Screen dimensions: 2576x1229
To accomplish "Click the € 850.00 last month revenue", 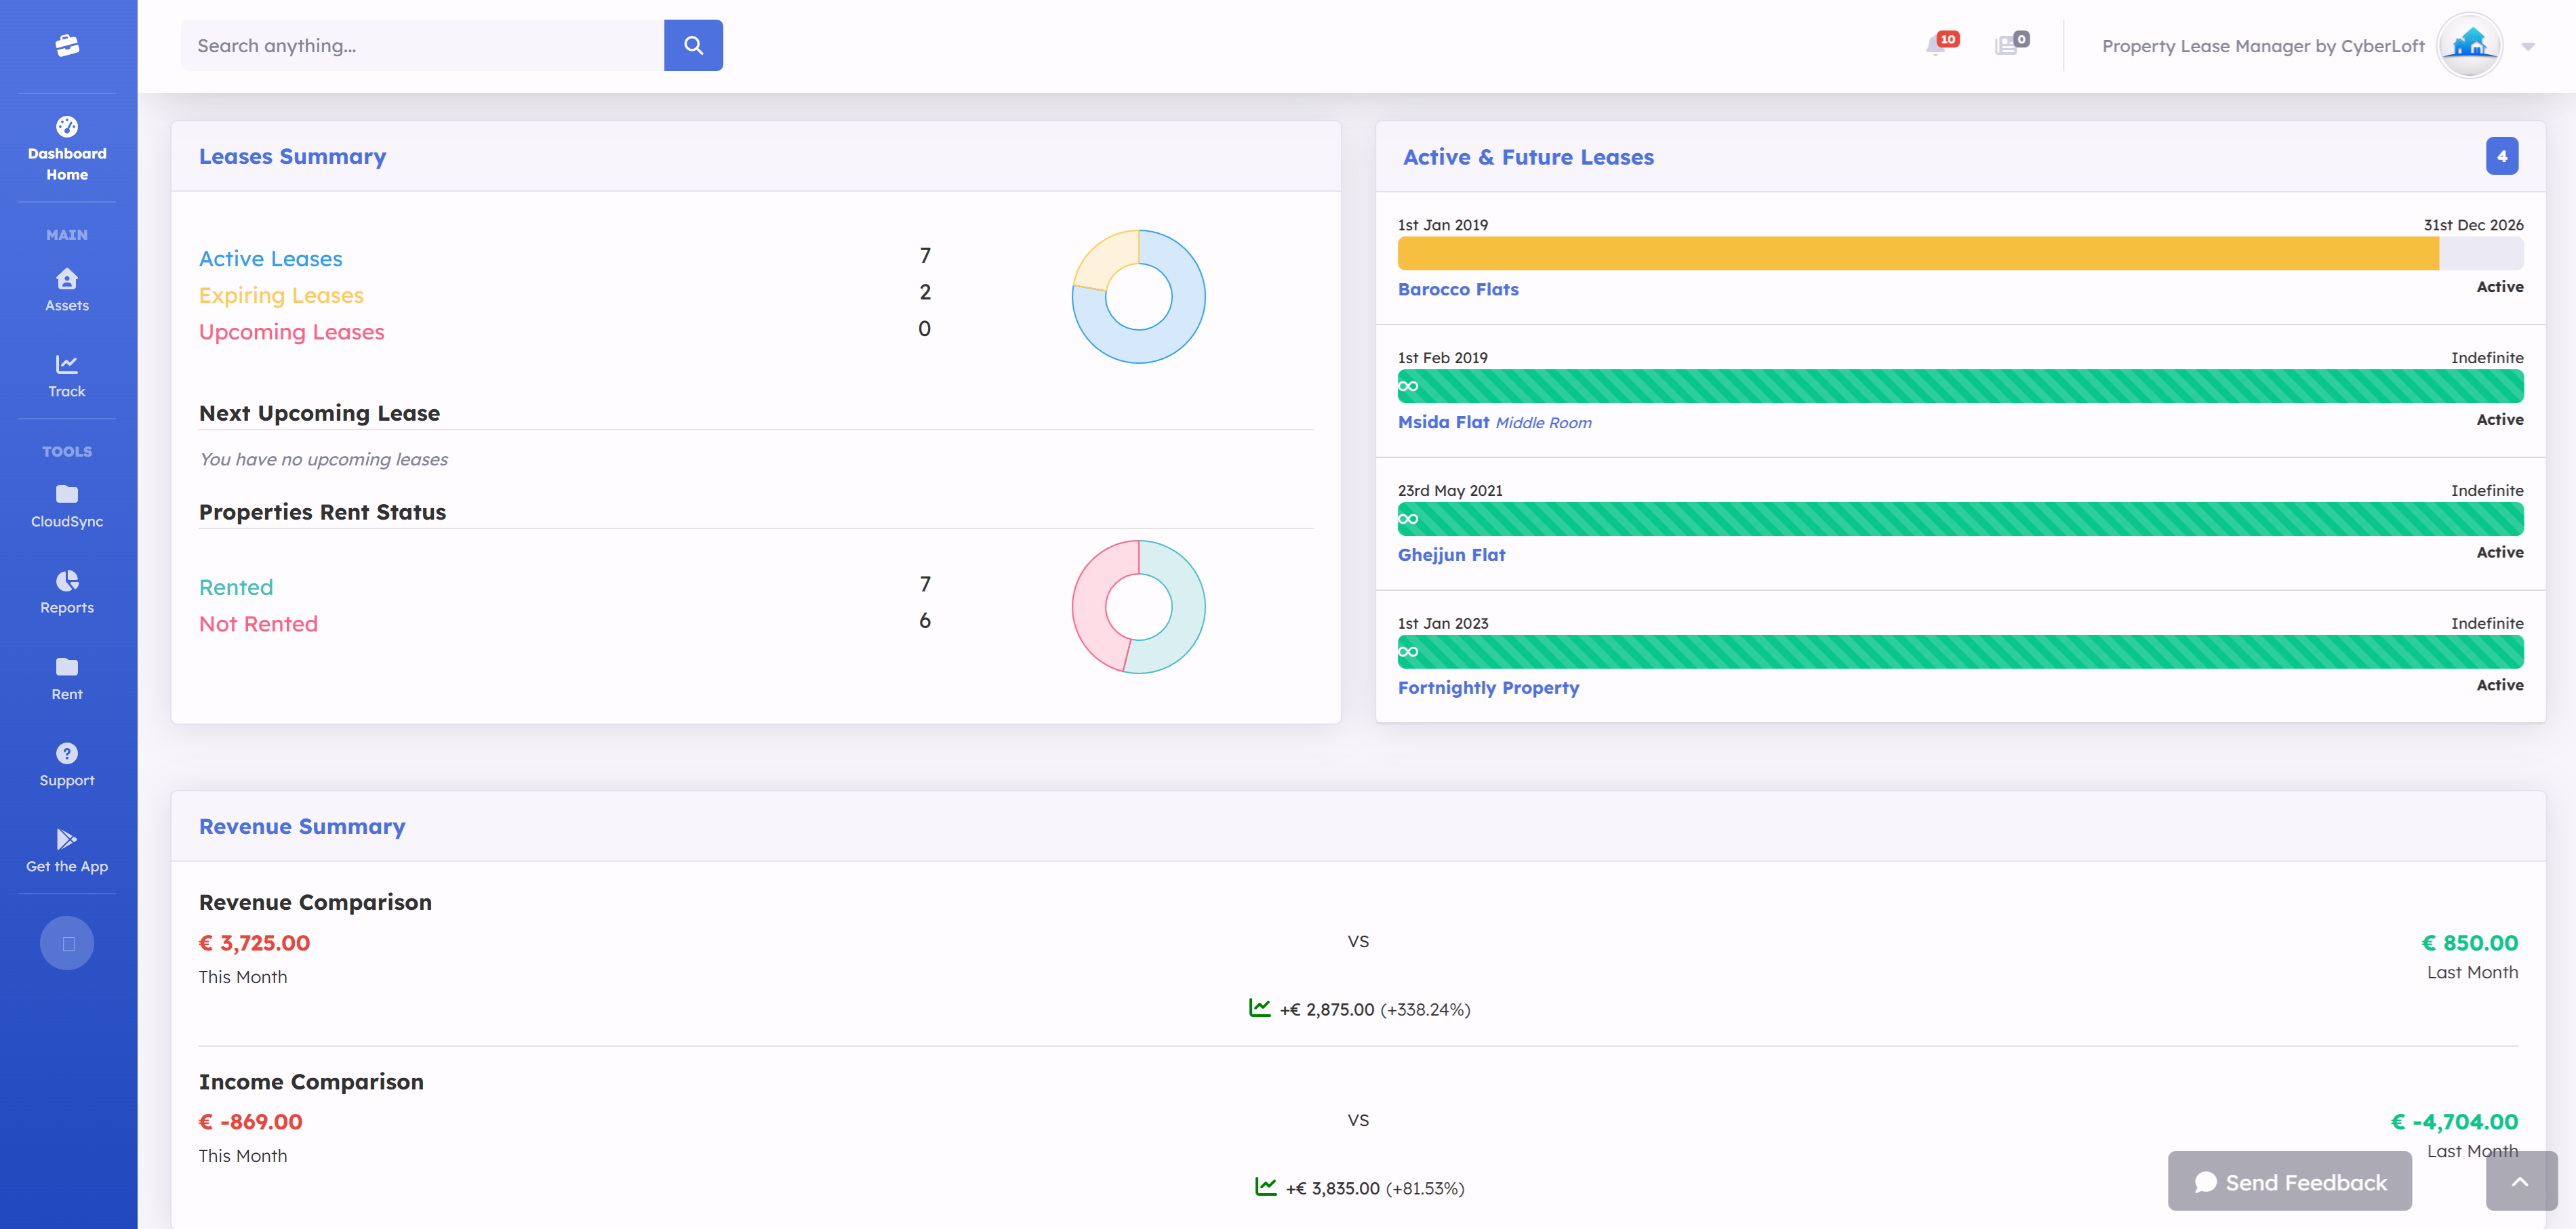I will (x=2469, y=943).
